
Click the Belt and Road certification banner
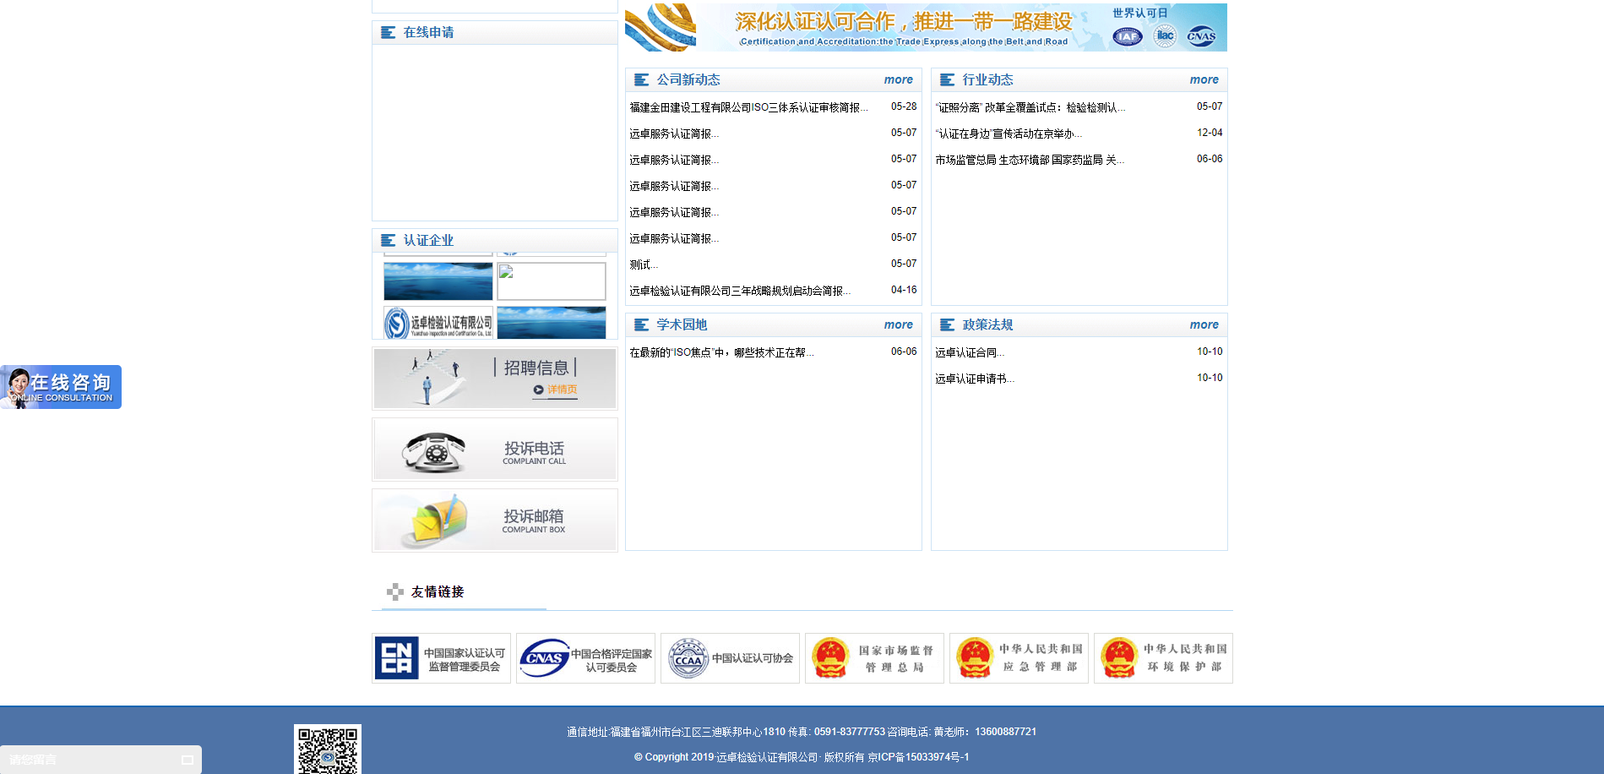coord(926,27)
